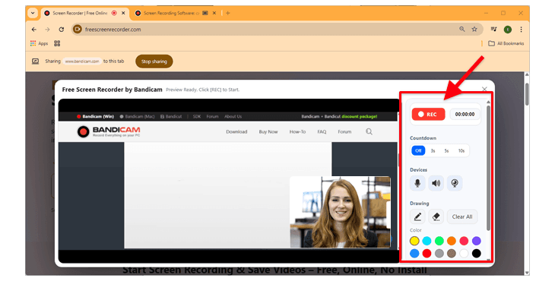The width and height of the screenshot is (555, 281).
Task: Click the tab groups grid icon in the bookmarks bar
Action: [57, 43]
